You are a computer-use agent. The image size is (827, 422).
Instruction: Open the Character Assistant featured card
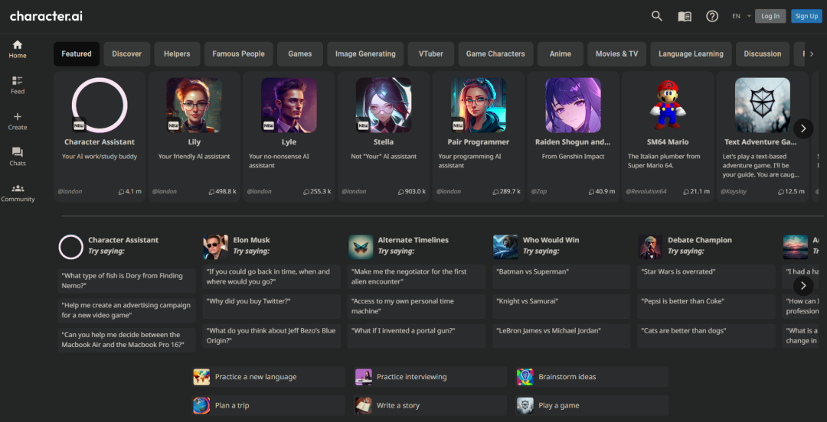click(100, 137)
